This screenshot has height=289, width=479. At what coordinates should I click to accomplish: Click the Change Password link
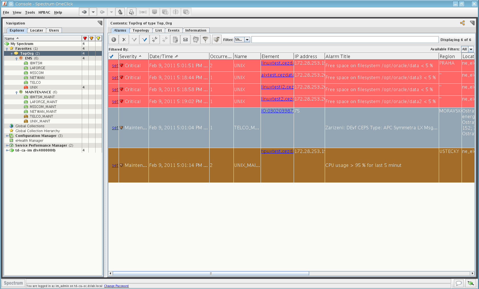[116, 286]
